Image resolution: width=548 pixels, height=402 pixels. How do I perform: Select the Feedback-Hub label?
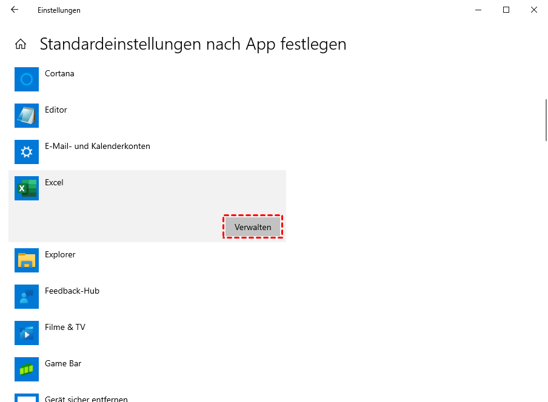(x=72, y=291)
